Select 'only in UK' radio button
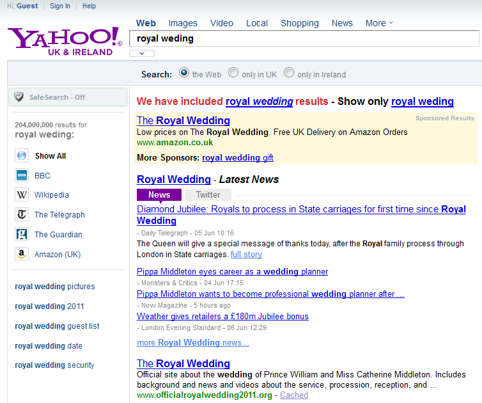The width and height of the screenshot is (482, 403). (233, 73)
